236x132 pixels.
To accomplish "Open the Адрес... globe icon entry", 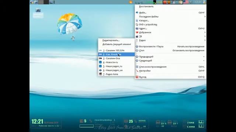I will (x=170, y=29).
